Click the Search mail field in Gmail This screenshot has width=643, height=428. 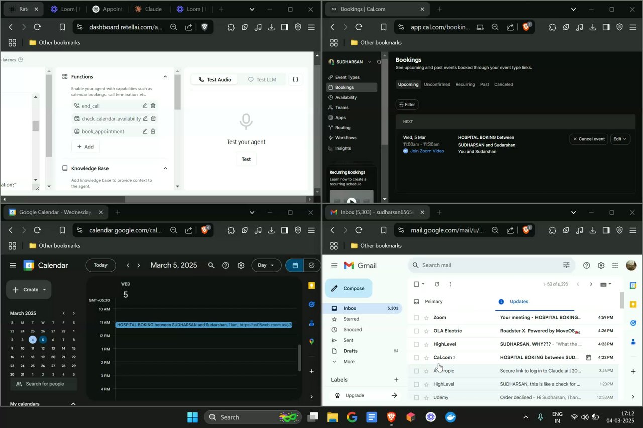pyautogui.click(x=491, y=265)
